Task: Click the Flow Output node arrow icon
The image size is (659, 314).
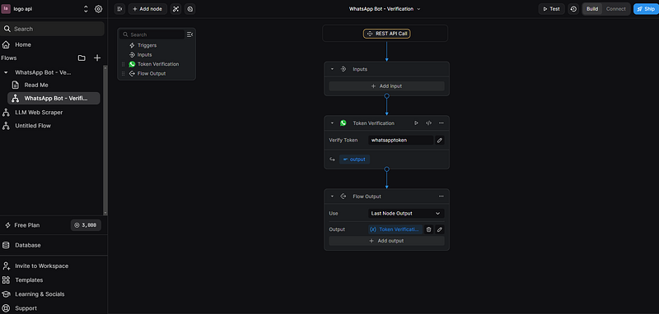Action: 343,196
